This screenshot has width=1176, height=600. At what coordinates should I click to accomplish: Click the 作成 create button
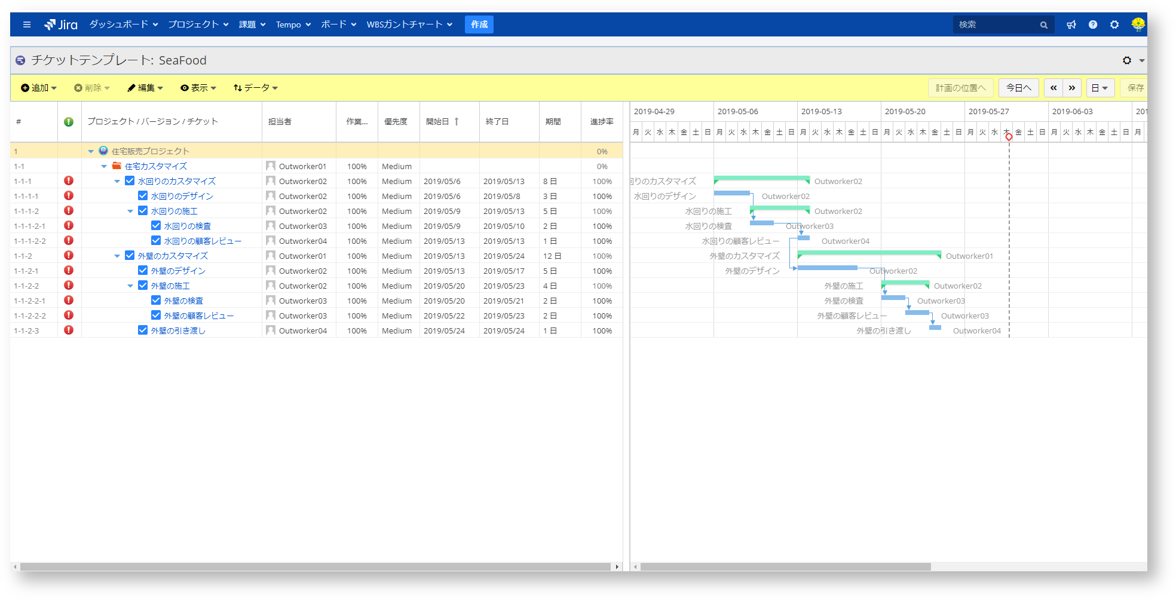click(479, 25)
